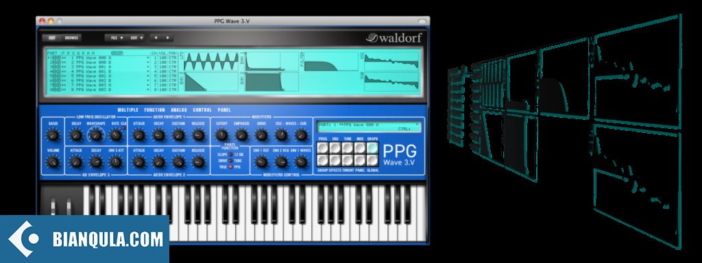The image size is (702, 263).
Task: Click the OSC wavetable graph
Action: 391,61
